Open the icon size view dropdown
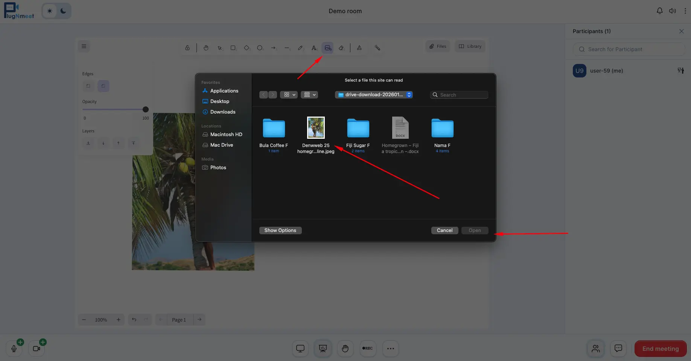Viewport: 691px width, 361px height. tap(289, 95)
